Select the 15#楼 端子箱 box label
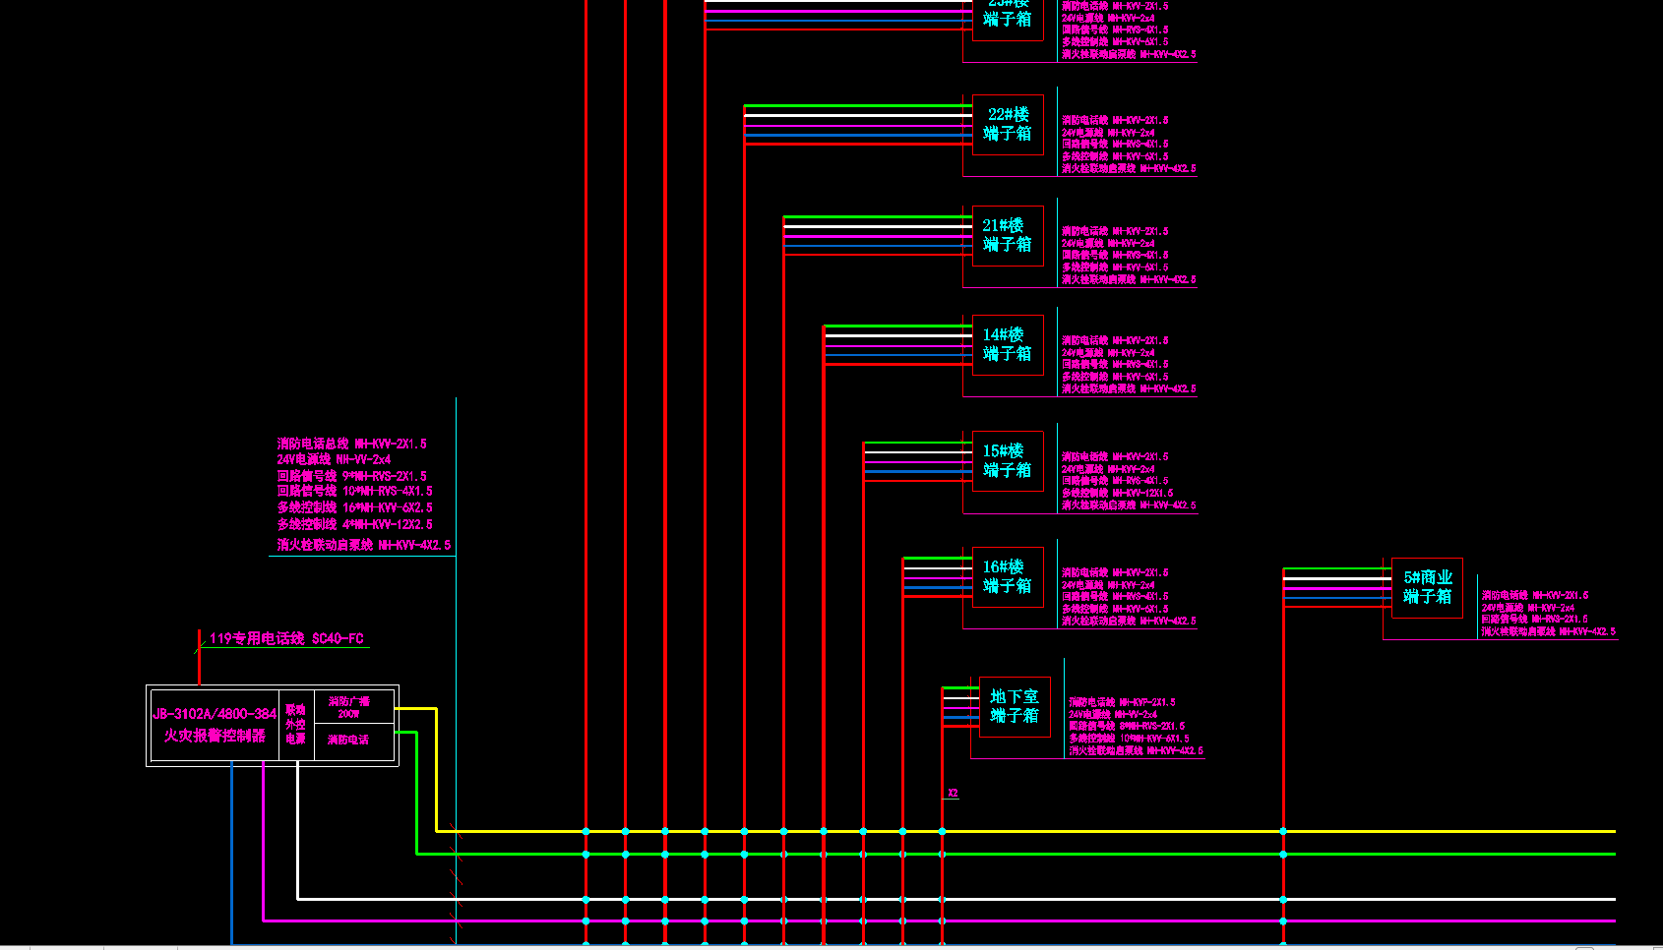1663x950 pixels. click(x=1008, y=460)
